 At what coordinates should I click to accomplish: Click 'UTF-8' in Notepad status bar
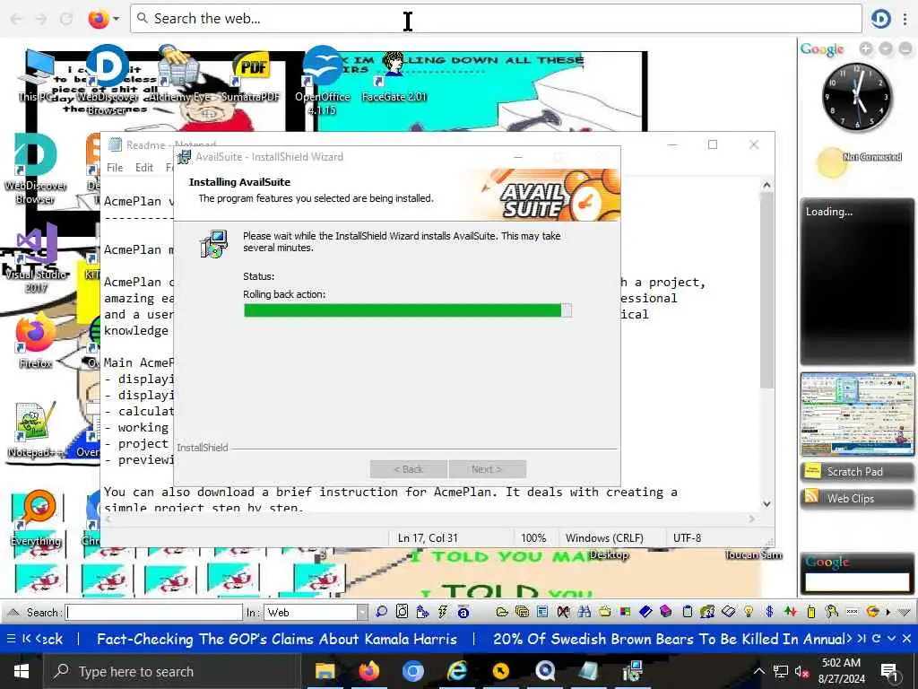click(x=687, y=538)
